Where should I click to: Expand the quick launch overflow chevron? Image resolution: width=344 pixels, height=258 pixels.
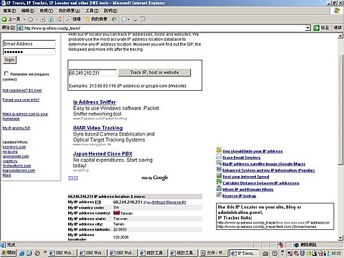pyautogui.click(x=45, y=252)
